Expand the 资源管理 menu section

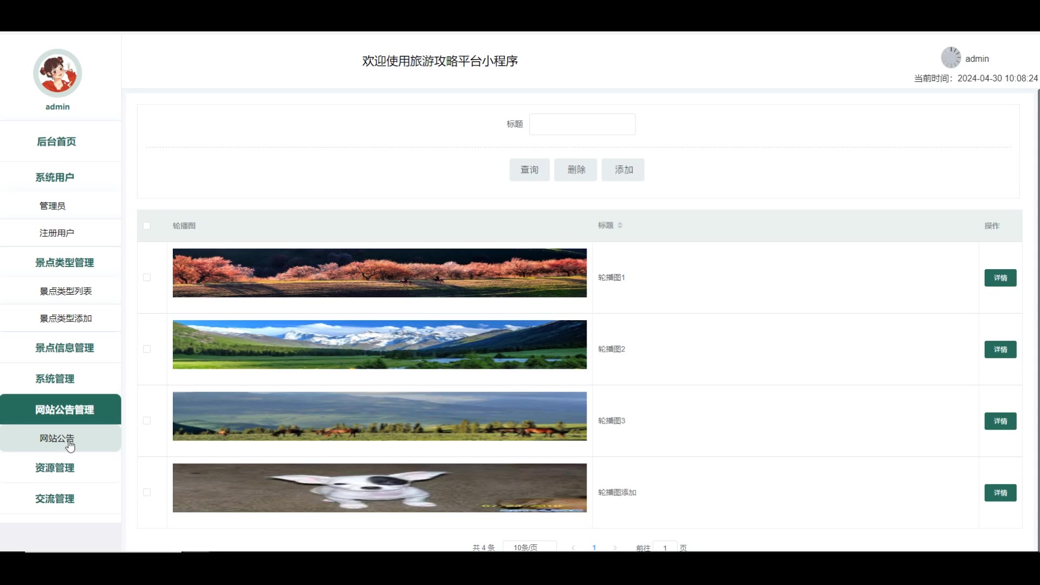point(55,467)
